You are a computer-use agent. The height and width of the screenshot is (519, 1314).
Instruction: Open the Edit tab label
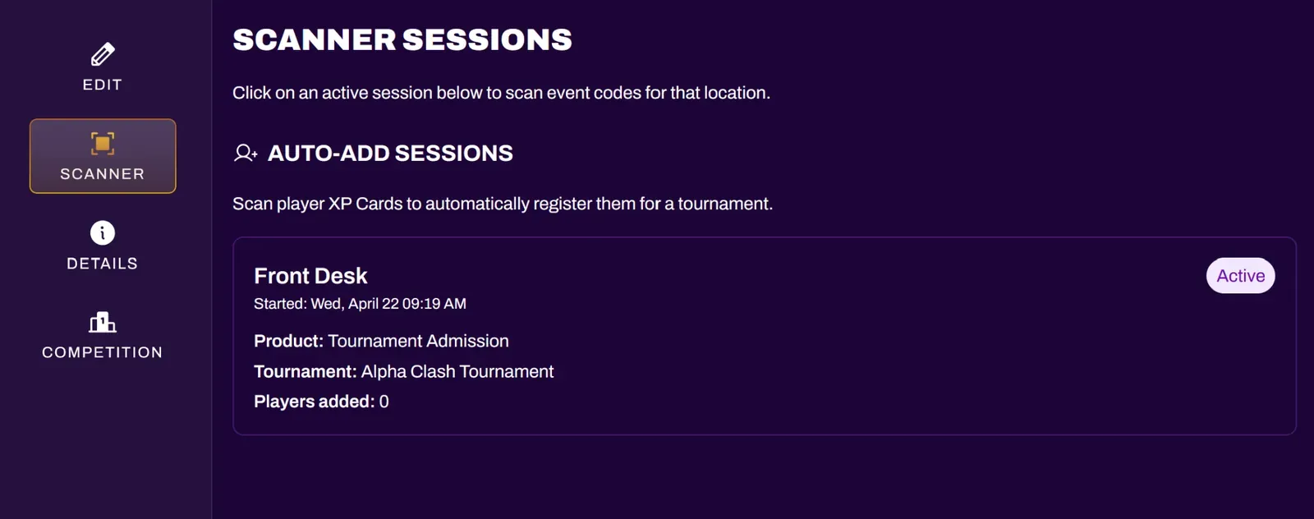[103, 85]
